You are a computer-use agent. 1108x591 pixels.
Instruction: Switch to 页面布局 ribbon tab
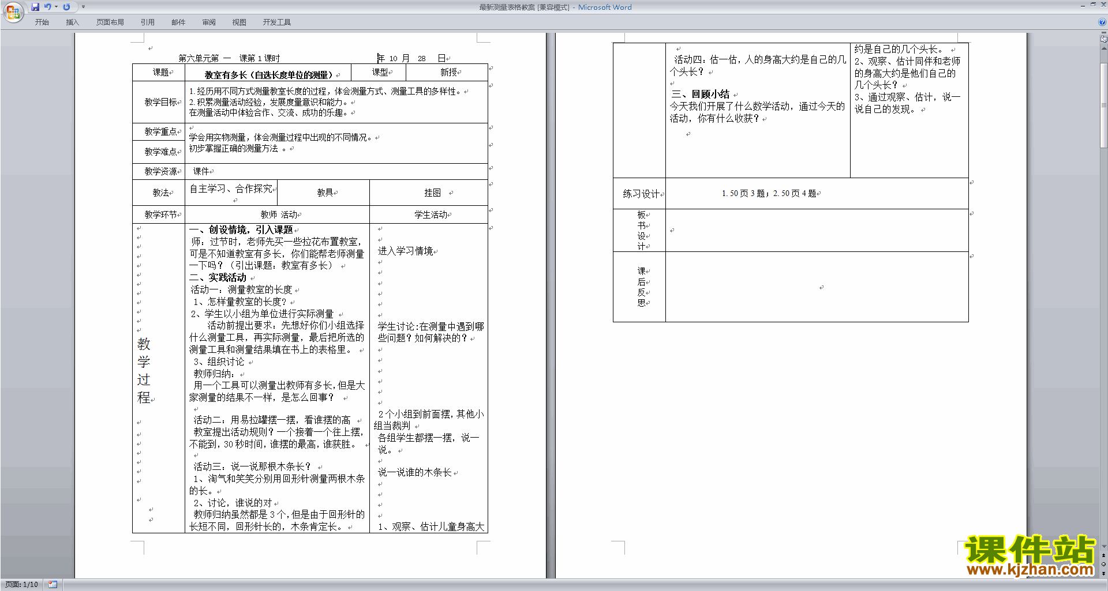(110, 22)
